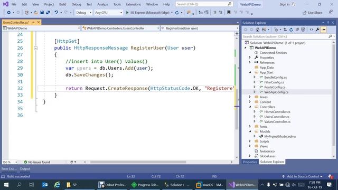Image resolution: width=338 pixels, height=190 pixels.
Task: Open the Output tab
Action: pos(25,169)
